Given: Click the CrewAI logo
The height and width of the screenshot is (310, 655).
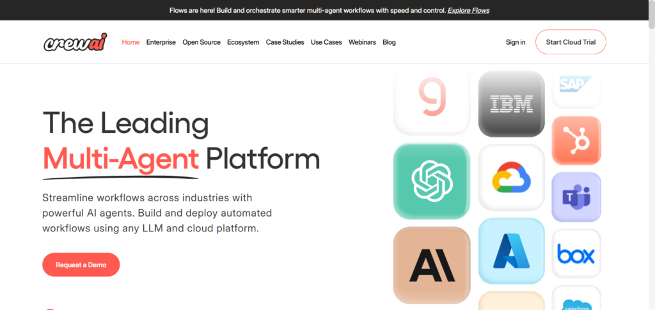Looking at the screenshot, I should click(75, 42).
